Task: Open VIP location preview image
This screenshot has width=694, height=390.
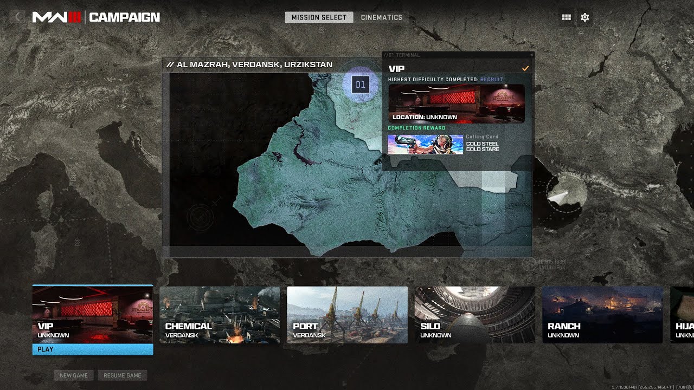Action: tap(457, 103)
